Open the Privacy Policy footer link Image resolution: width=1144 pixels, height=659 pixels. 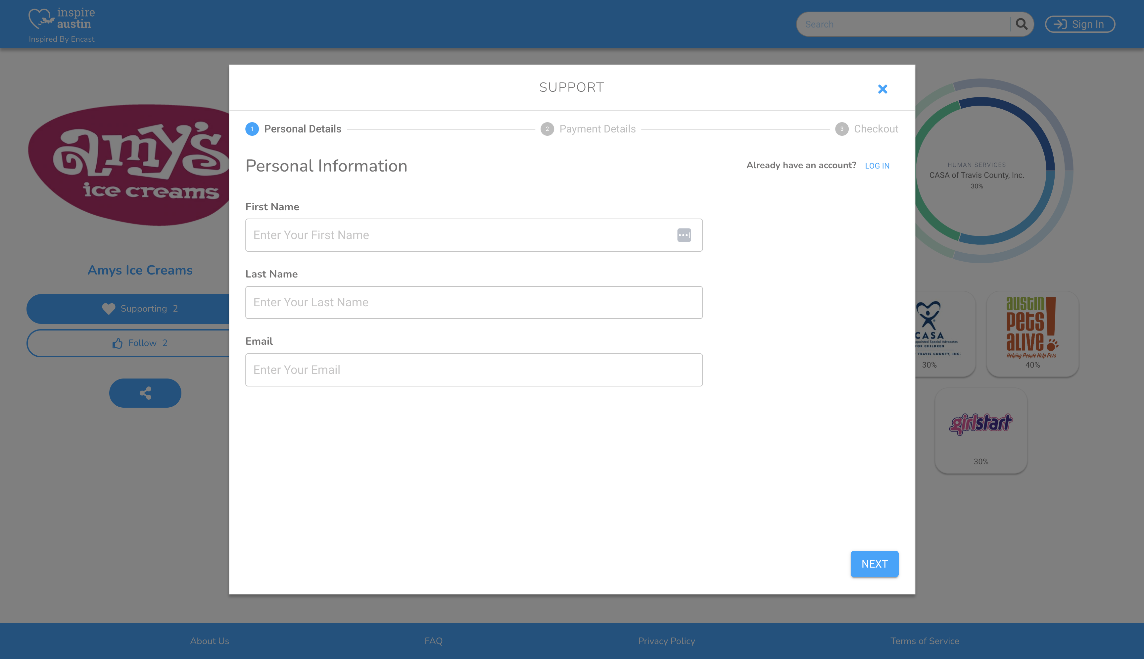(666, 641)
